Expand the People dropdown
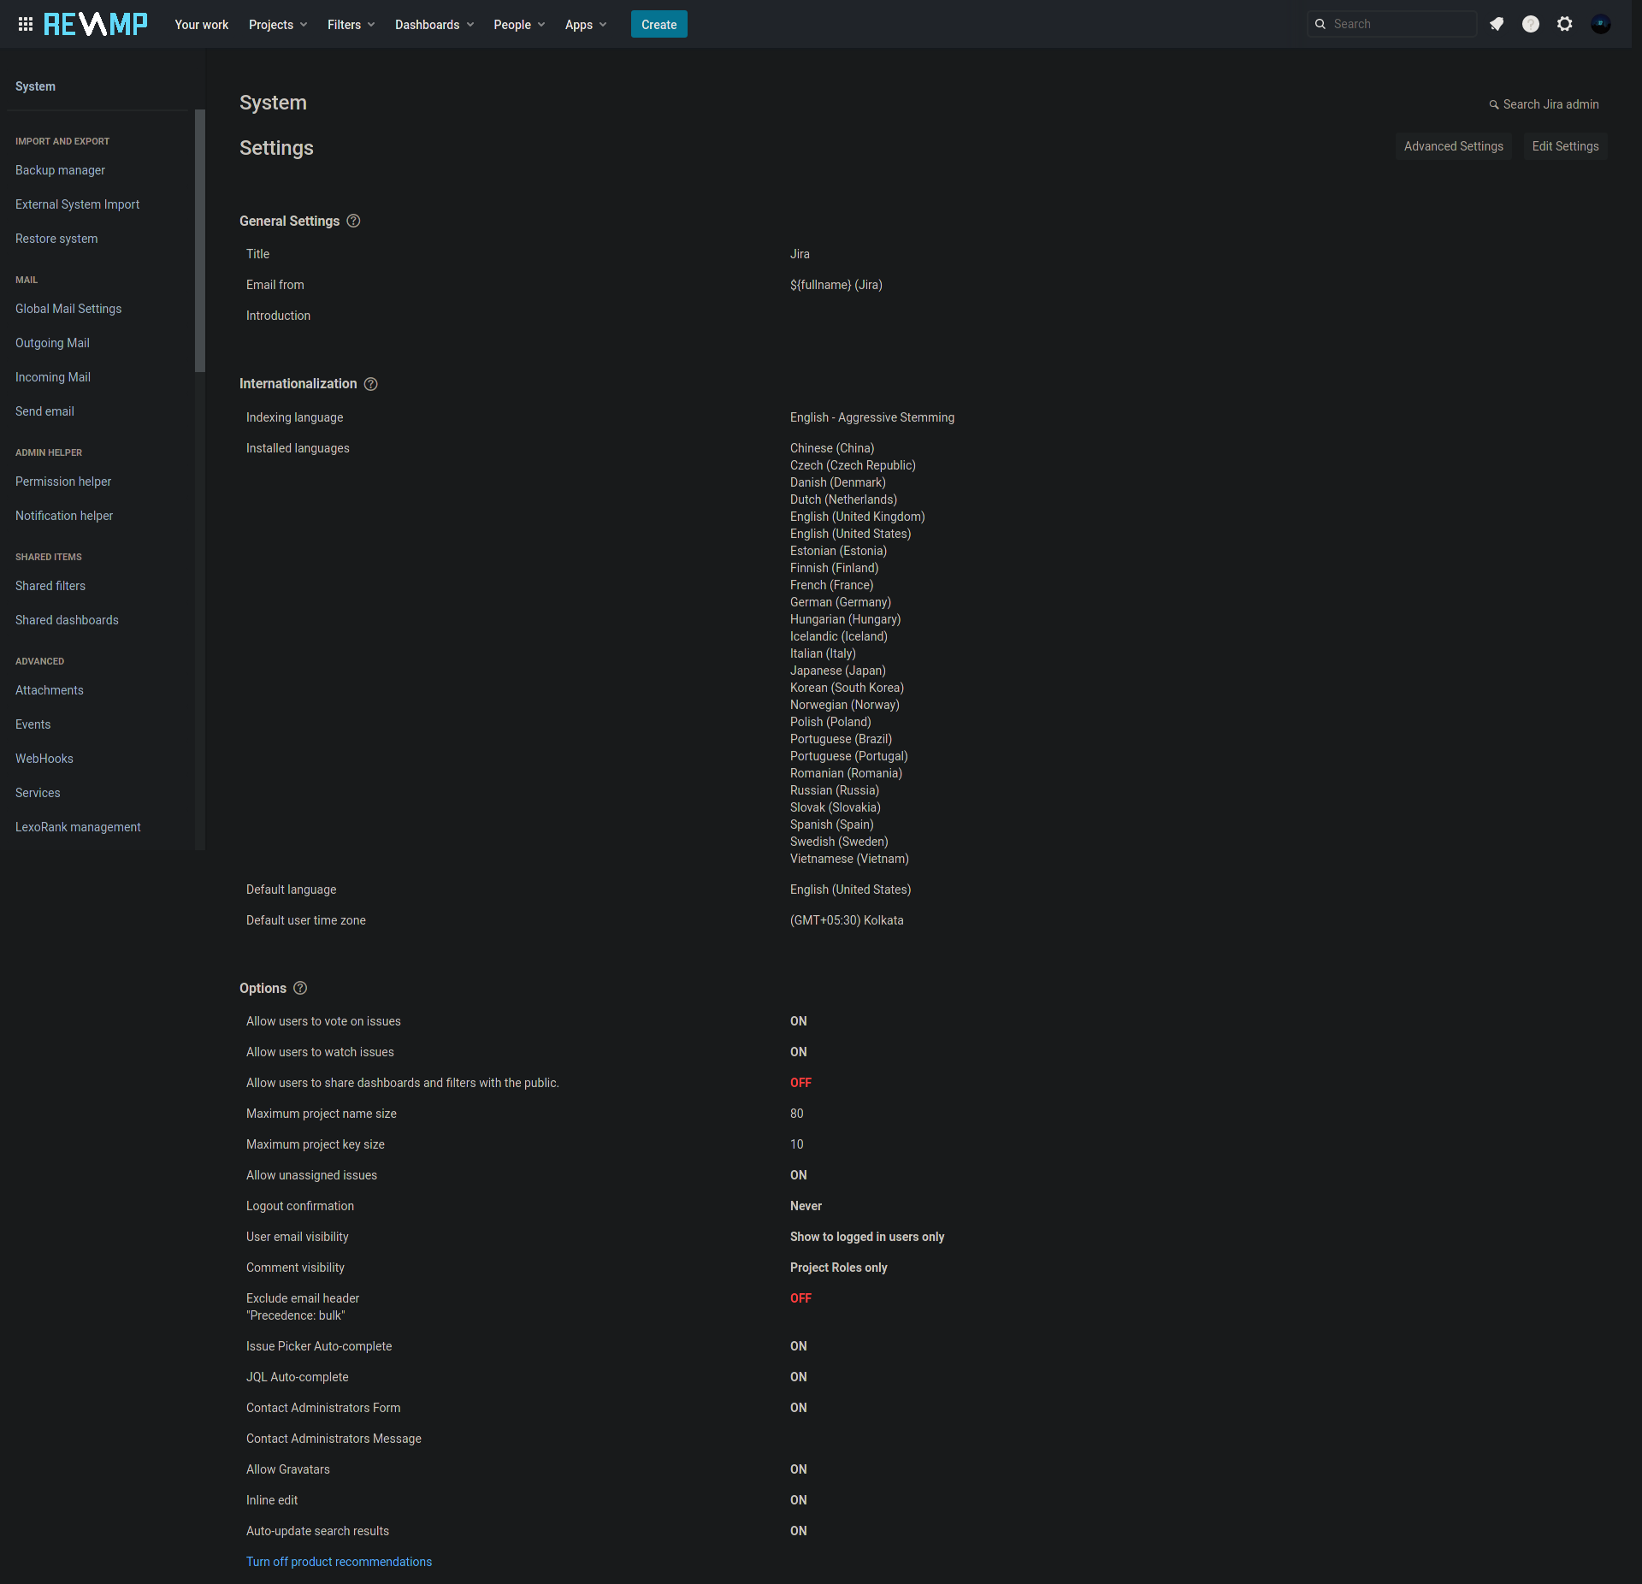This screenshot has width=1642, height=1584. tap(519, 24)
